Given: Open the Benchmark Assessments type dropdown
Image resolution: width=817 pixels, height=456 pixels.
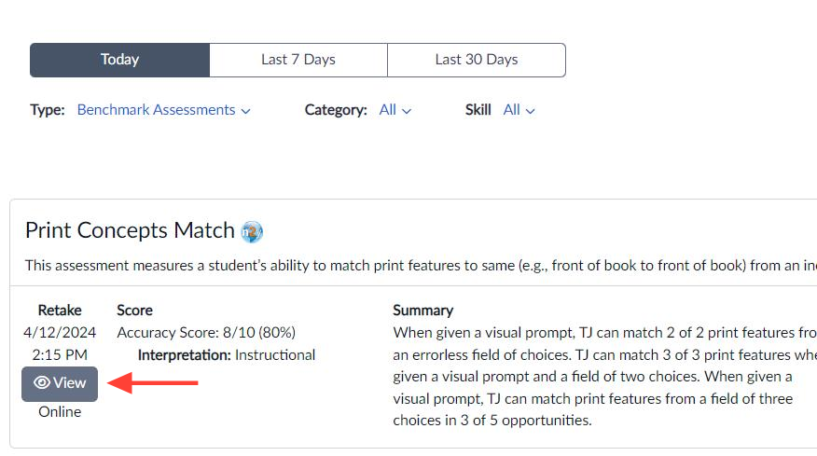Looking at the screenshot, I should click(x=163, y=110).
